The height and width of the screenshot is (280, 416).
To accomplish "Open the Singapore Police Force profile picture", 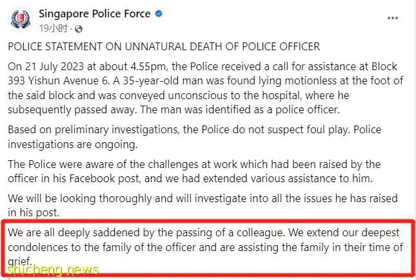I will (21, 19).
